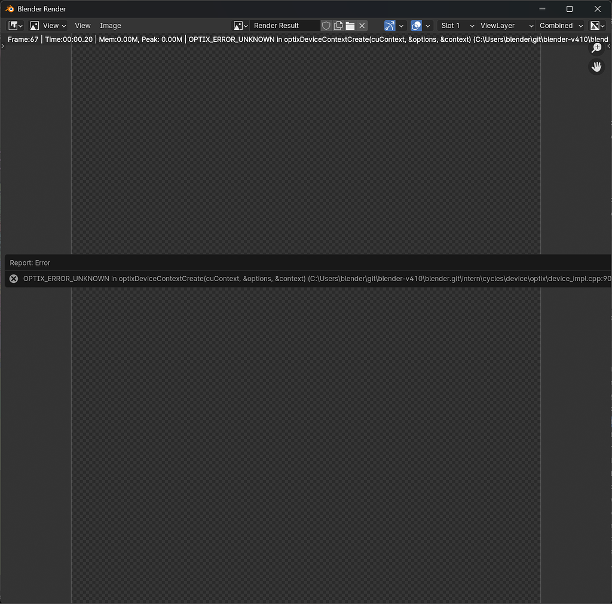Open the display channels dropdown

[597, 26]
